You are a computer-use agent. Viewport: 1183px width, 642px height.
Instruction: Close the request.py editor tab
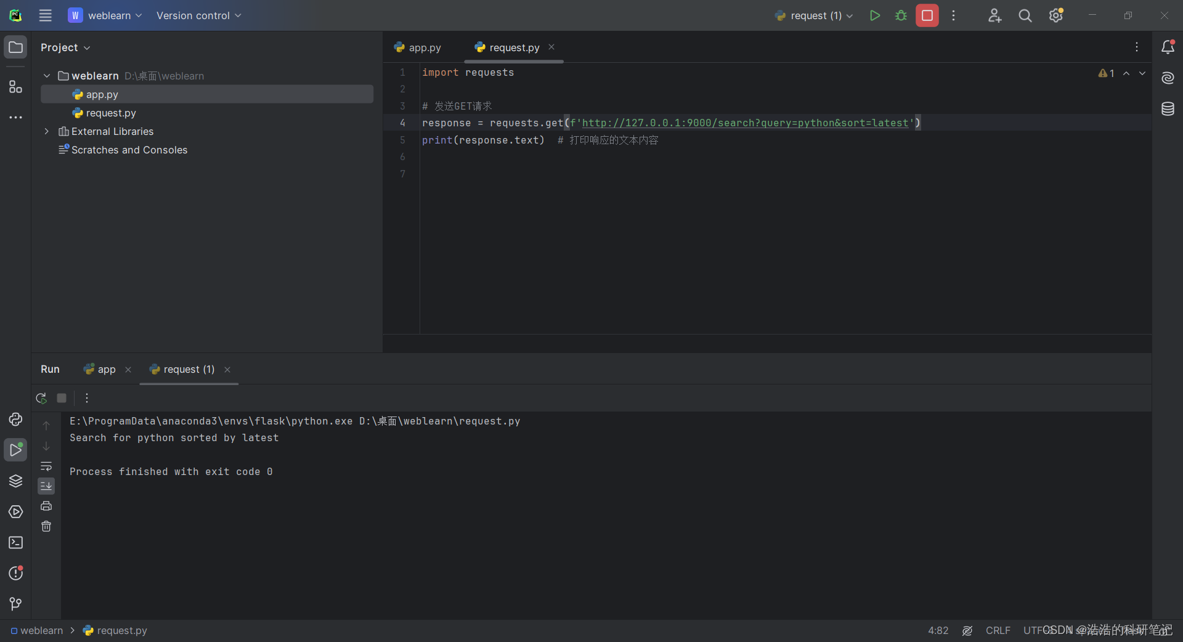(x=551, y=47)
